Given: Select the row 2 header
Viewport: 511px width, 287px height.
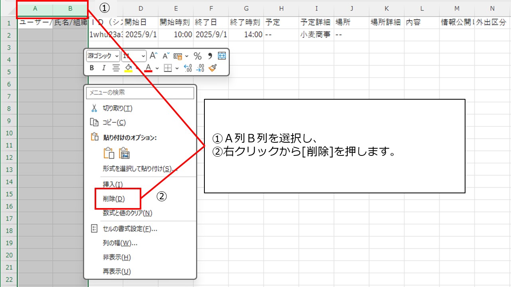Looking at the screenshot, I should (x=9, y=35).
